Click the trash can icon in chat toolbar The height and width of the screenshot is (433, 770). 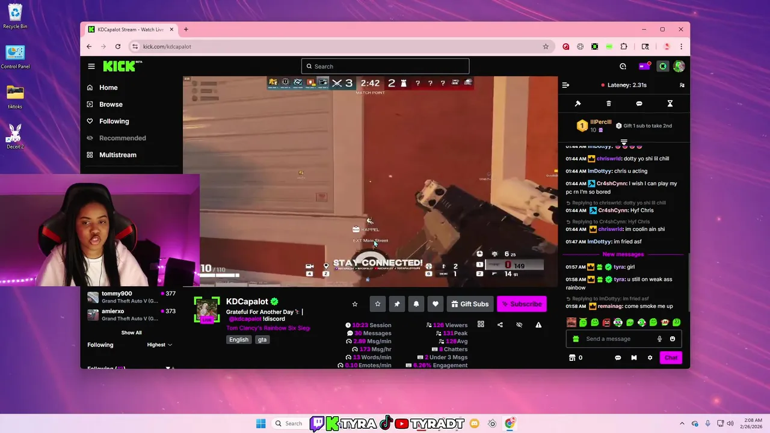pyautogui.click(x=608, y=103)
